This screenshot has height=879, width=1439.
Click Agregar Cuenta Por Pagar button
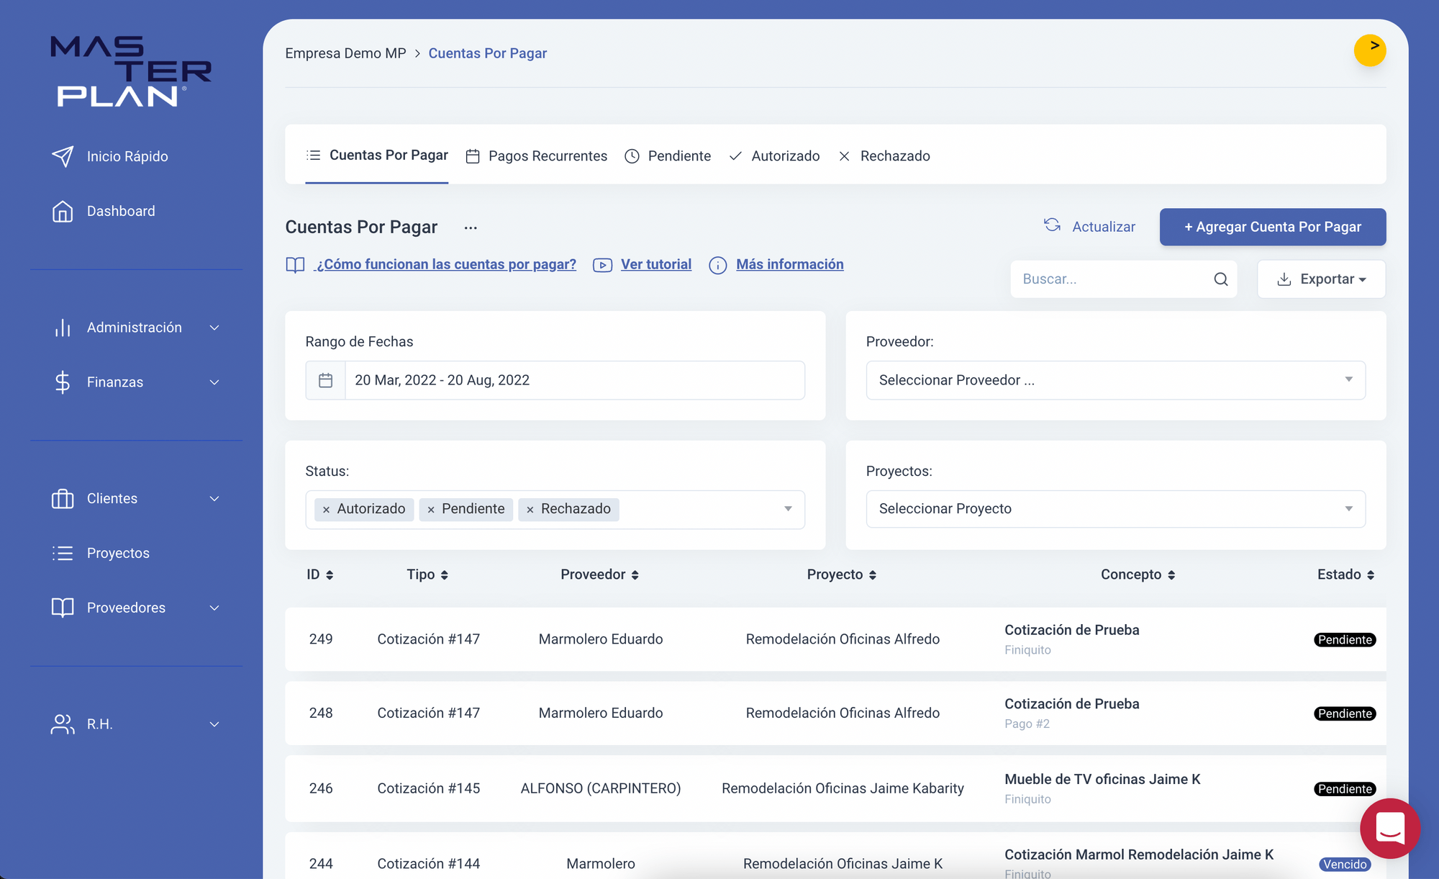coord(1273,227)
